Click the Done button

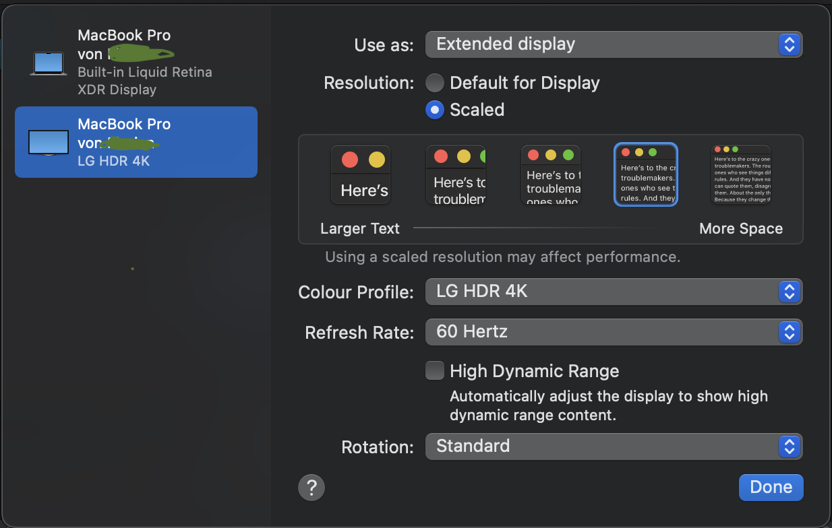tap(771, 487)
